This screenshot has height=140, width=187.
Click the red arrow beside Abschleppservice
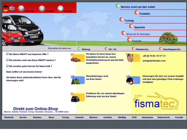point(161,49)
